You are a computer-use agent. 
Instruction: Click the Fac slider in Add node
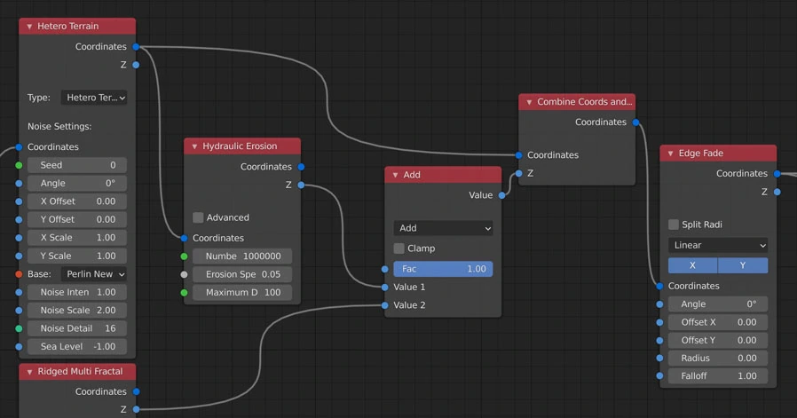click(443, 269)
